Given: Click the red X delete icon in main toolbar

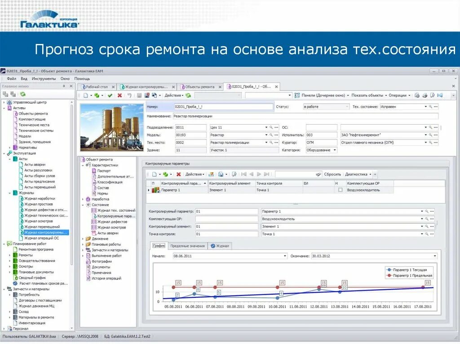Looking at the screenshot, I should 119,96.
